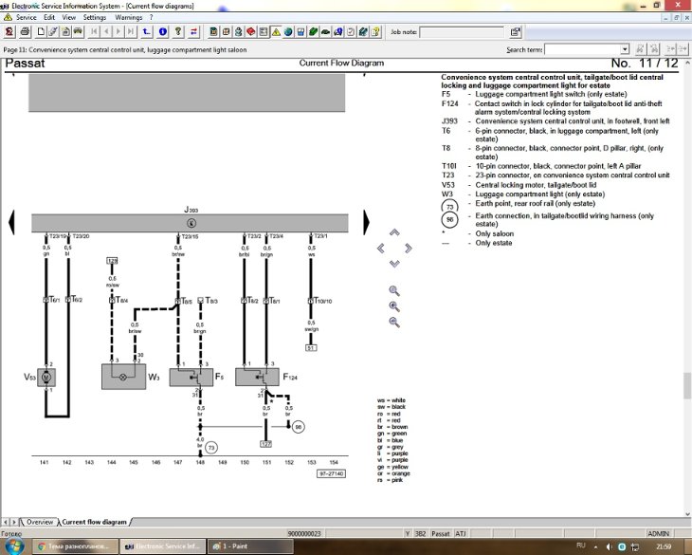Click the 97-27140 diagram number box
The height and width of the screenshot is (555, 692).
[331, 473]
